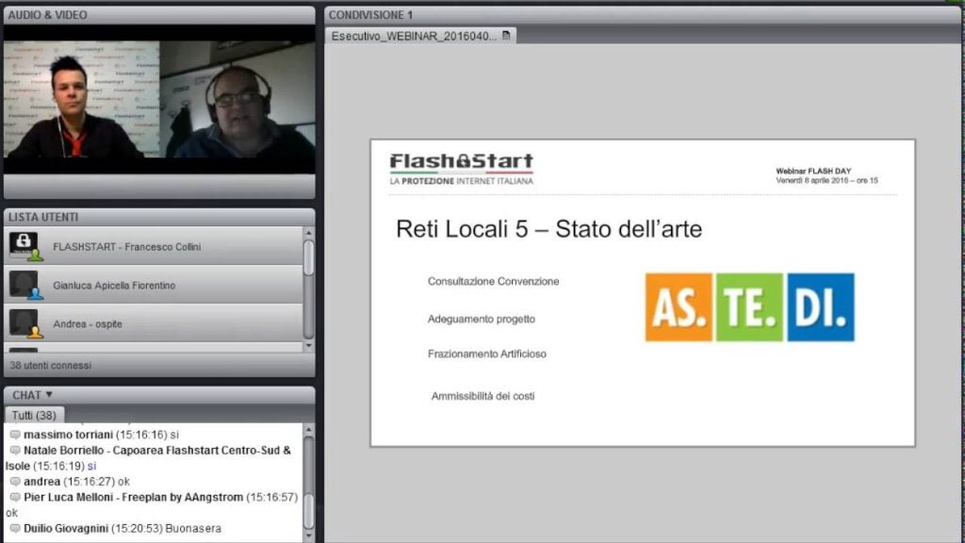Click Adeguamento progetto on the slide
Viewport: 965px width, 543px height.
pos(482,319)
